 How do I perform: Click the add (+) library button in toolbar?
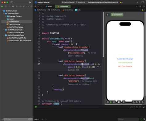[x=137, y=2]
